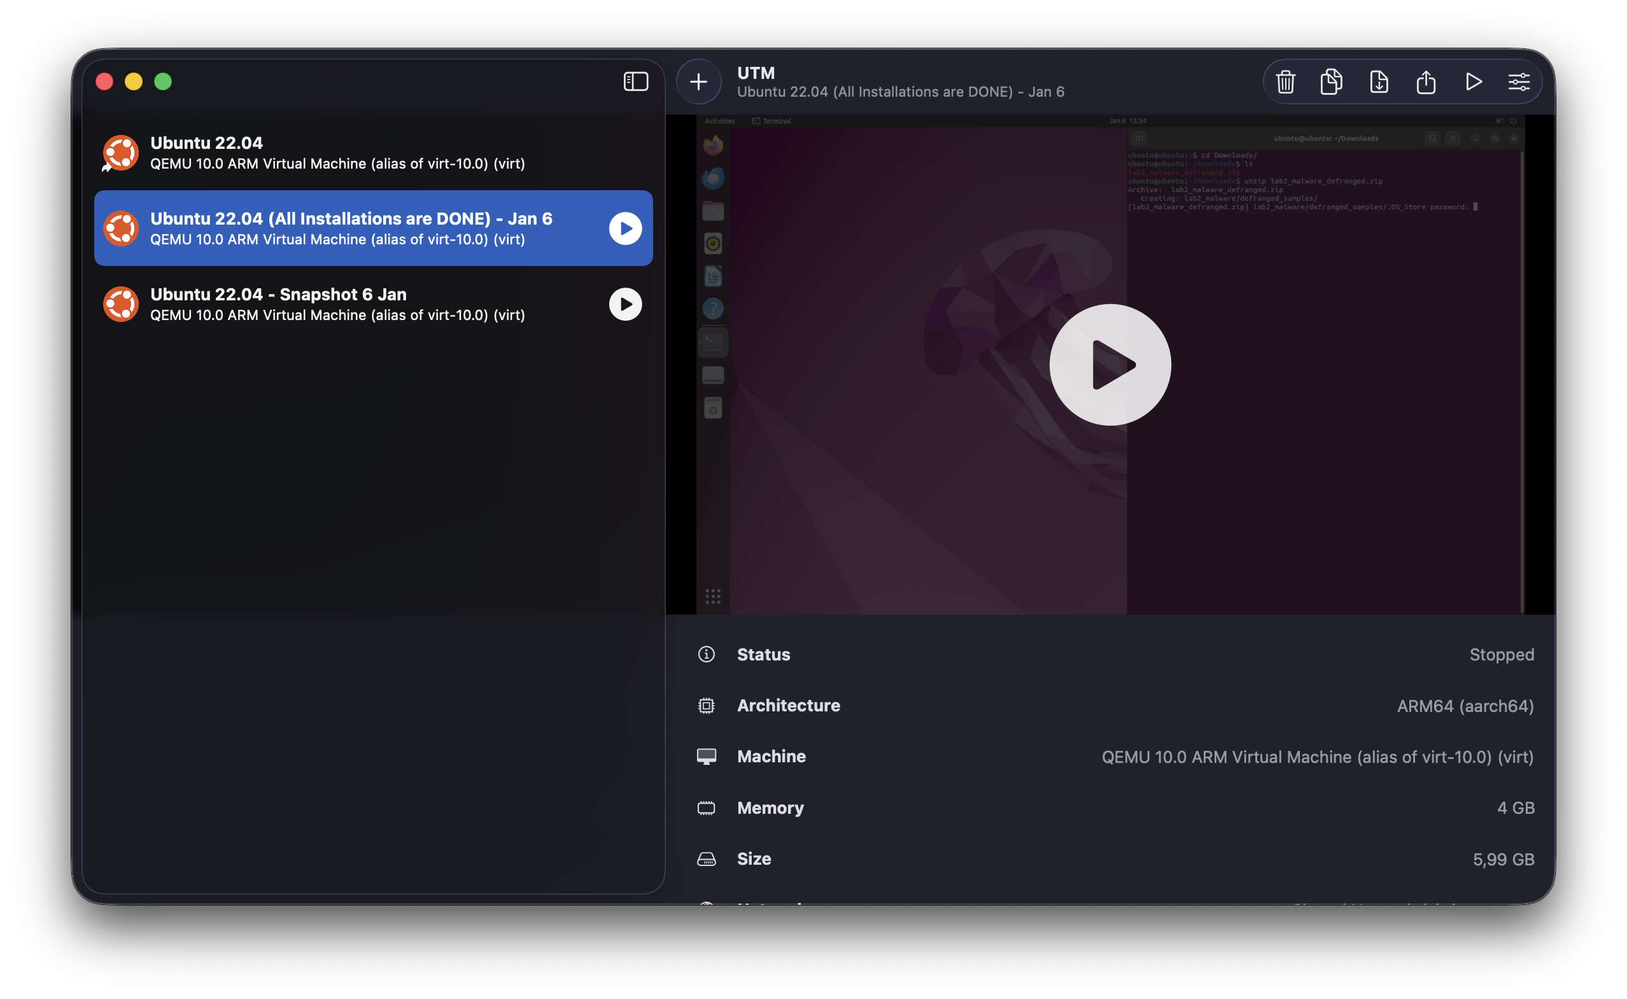Click the Machine monitor icon
Screen dimensions: 1627x999
[706, 757]
